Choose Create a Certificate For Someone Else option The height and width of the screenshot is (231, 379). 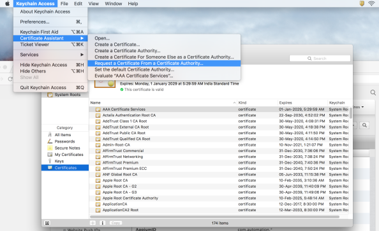tap(164, 57)
